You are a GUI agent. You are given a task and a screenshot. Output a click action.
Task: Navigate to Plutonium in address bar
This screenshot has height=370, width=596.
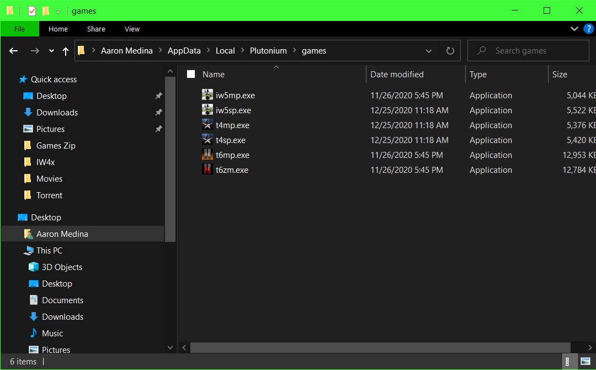click(268, 51)
